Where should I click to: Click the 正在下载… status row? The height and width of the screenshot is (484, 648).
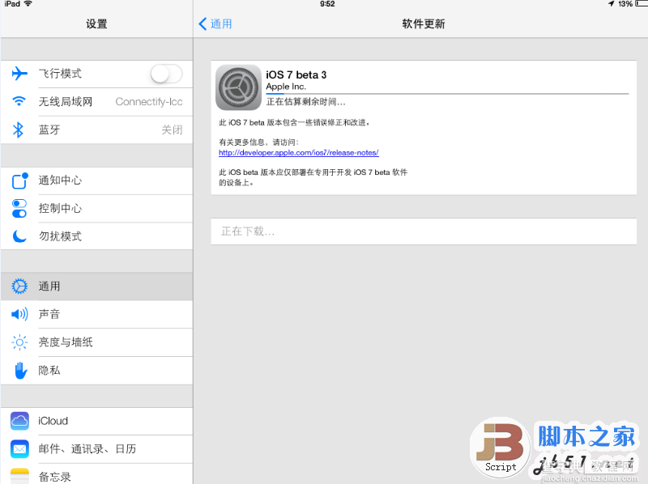coord(424,231)
